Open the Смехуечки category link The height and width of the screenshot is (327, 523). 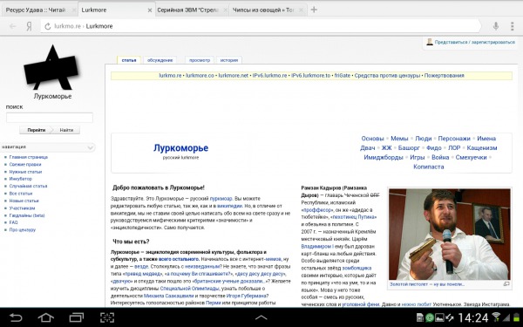[x=471, y=157]
